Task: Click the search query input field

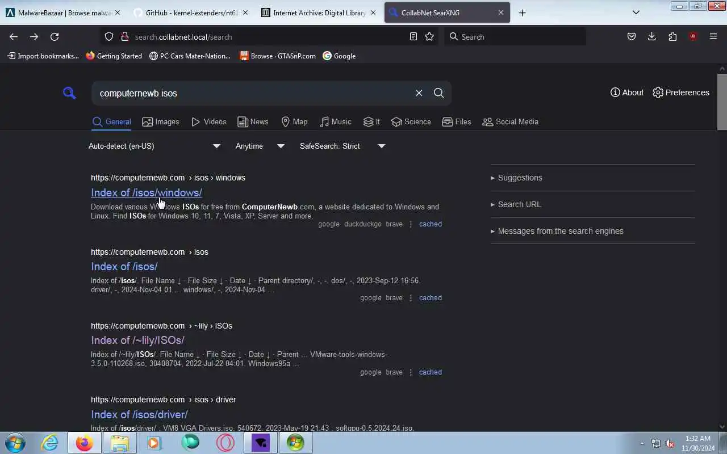Action: [x=253, y=93]
